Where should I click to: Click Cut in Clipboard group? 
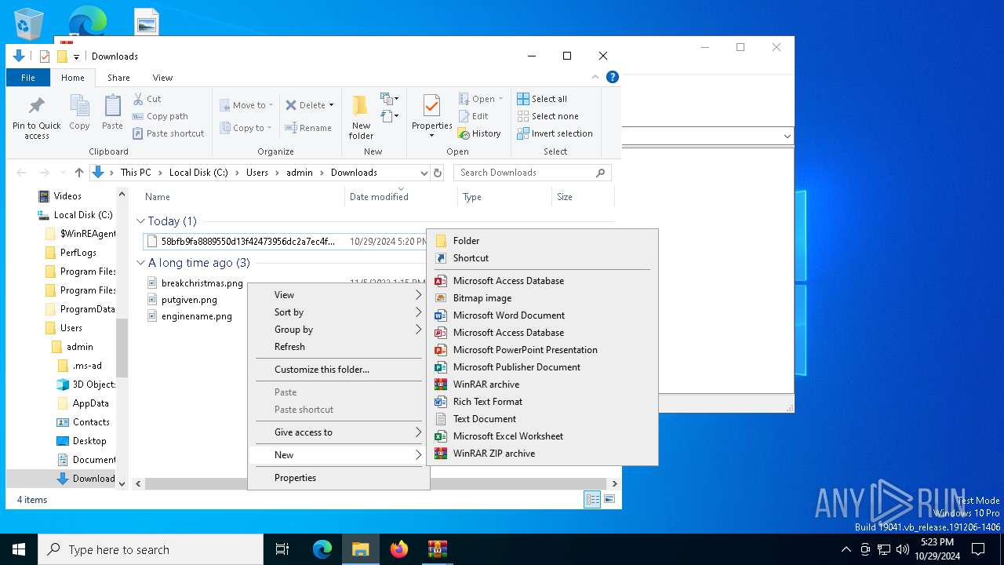click(147, 99)
